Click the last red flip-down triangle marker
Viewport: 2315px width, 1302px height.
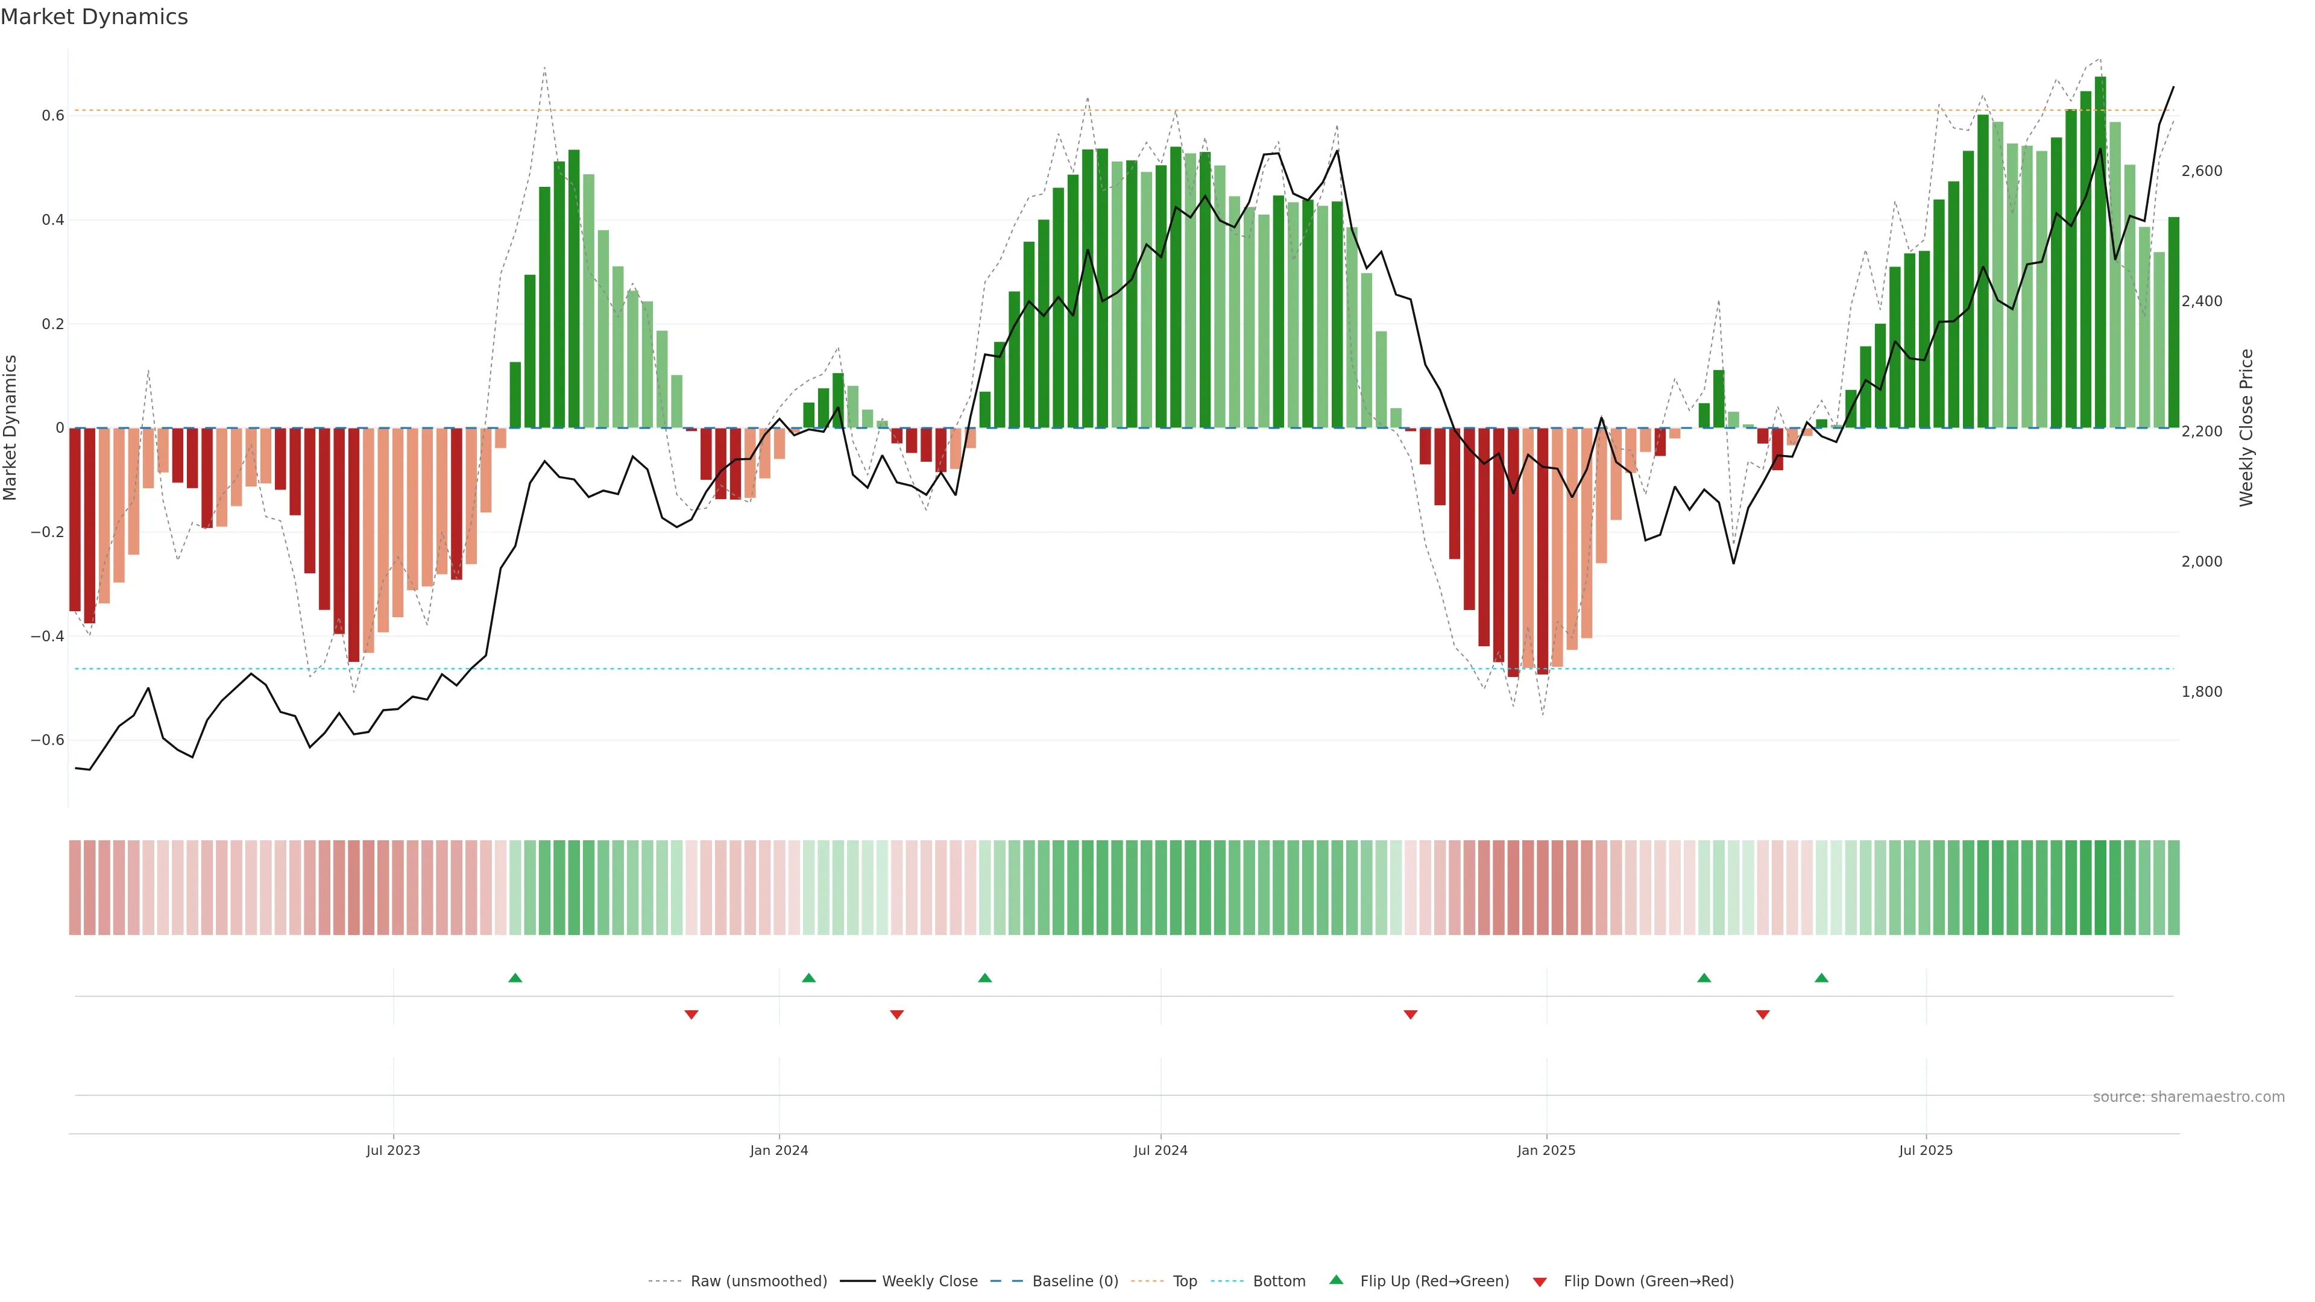(1763, 1014)
